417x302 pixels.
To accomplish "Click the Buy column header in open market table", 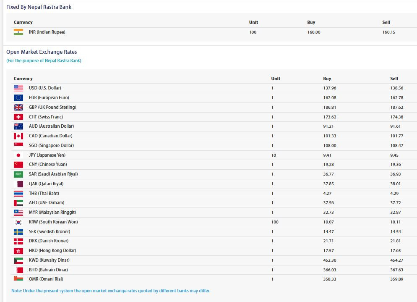I will (327, 79).
